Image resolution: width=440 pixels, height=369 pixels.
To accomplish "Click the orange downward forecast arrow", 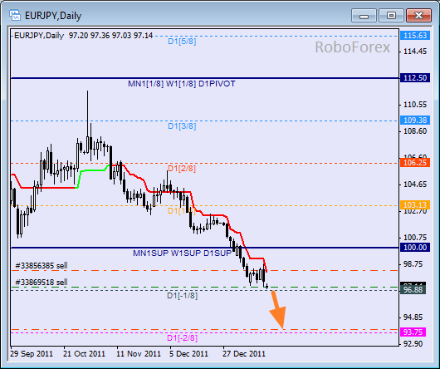I will pyautogui.click(x=277, y=310).
